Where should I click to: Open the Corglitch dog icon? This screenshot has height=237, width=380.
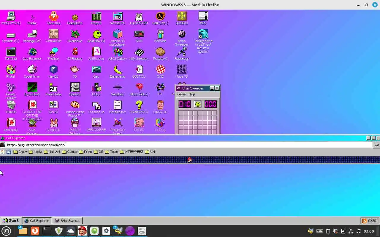coord(53,125)
